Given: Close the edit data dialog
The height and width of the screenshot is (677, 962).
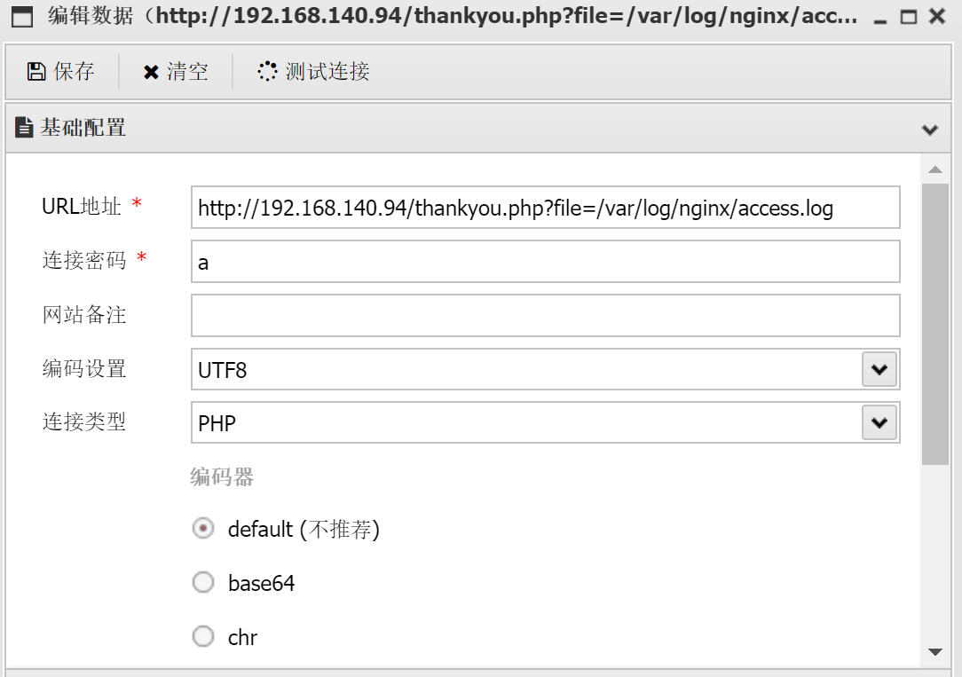Looking at the screenshot, I should click(936, 17).
